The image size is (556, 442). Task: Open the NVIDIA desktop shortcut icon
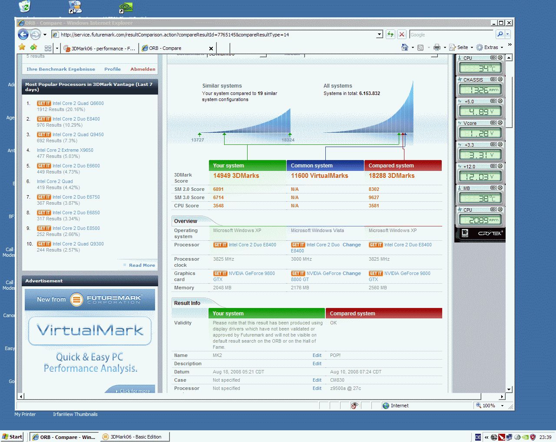point(126,7)
